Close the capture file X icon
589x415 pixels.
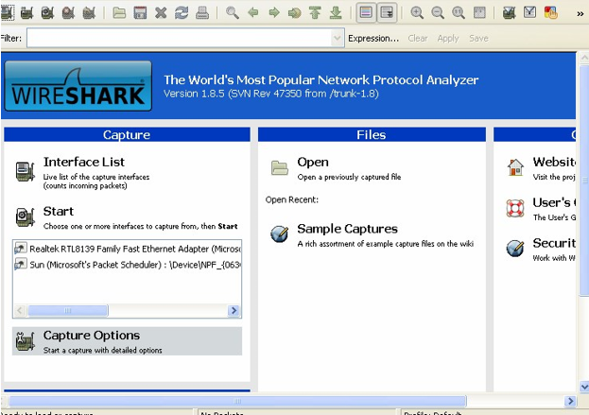click(161, 13)
